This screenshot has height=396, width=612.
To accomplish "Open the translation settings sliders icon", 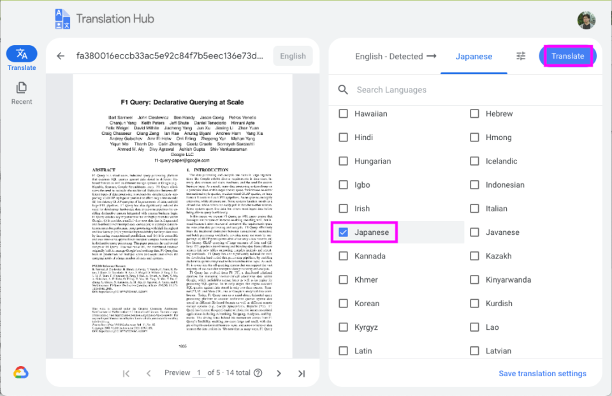I will 521,56.
